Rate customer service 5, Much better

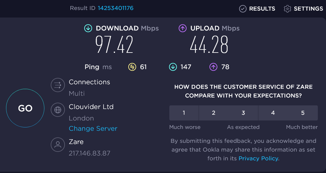click(303, 113)
